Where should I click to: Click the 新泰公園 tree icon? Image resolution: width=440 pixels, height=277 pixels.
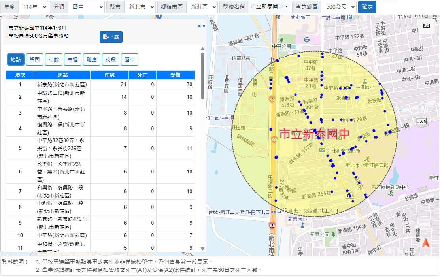click(333, 234)
